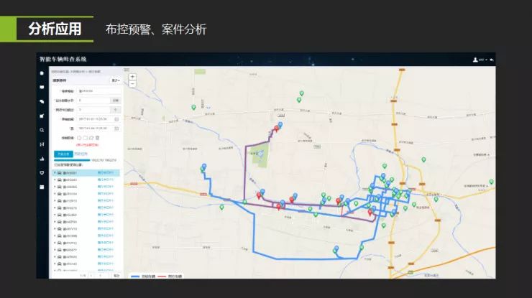Open the user account menu top right
The width and height of the screenshot is (532, 298).
pos(480,60)
